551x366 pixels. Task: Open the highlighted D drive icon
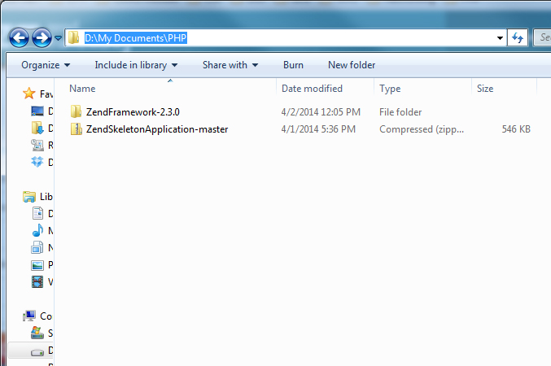pos(37,351)
